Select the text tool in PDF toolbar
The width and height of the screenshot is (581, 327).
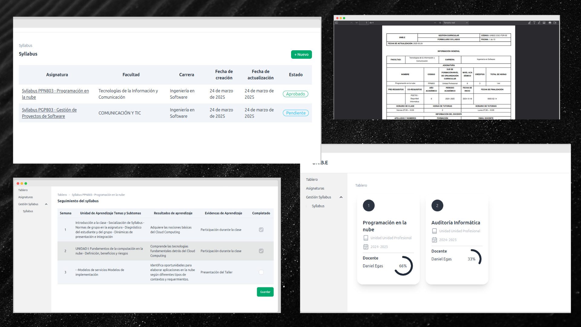click(534, 23)
